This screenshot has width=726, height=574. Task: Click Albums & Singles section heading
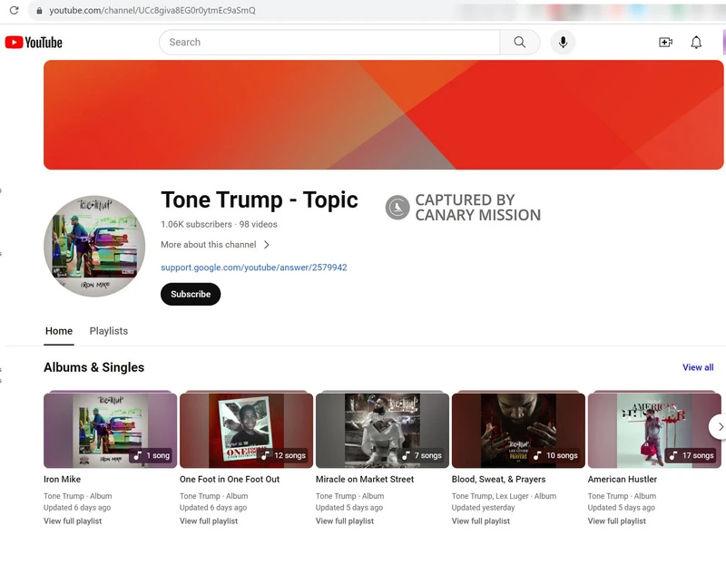point(94,367)
